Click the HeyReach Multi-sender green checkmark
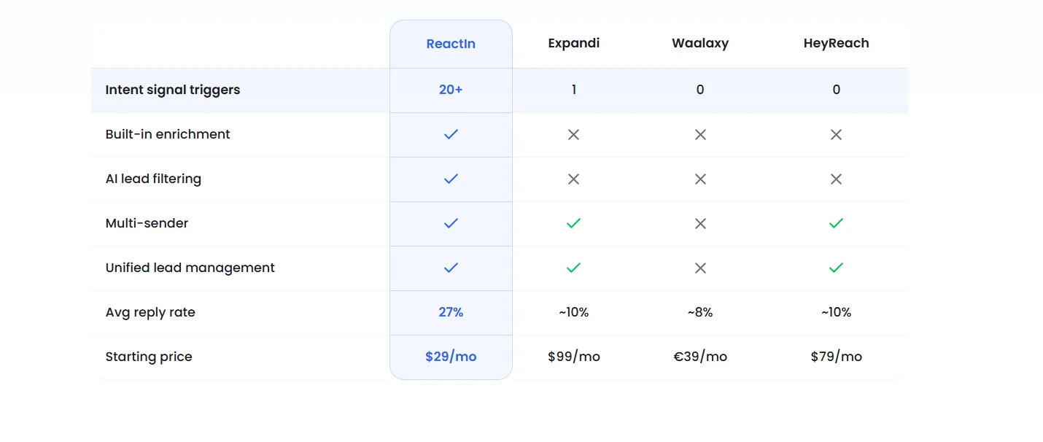1043x442 pixels. point(836,223)
